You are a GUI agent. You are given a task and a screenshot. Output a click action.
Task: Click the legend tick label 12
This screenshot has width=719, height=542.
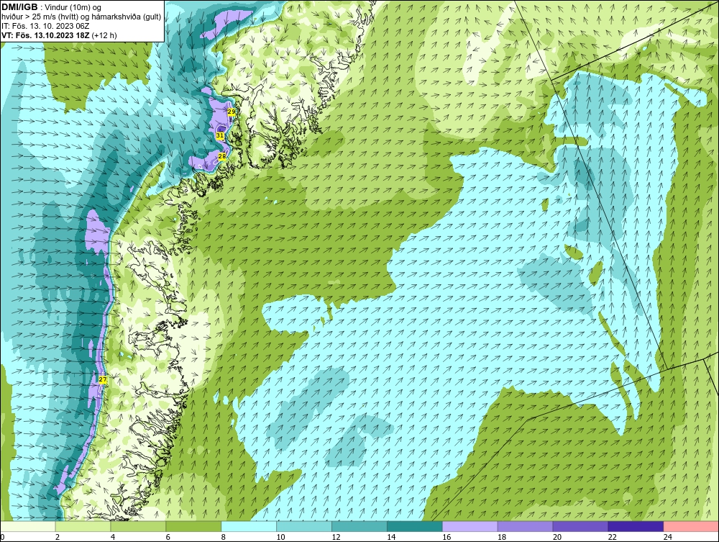click(x=336, y=537)
